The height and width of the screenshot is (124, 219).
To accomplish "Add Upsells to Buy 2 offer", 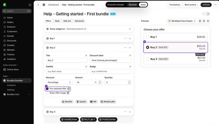I will (81, 102).
